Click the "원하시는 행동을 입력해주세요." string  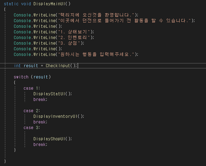[96, 54]
